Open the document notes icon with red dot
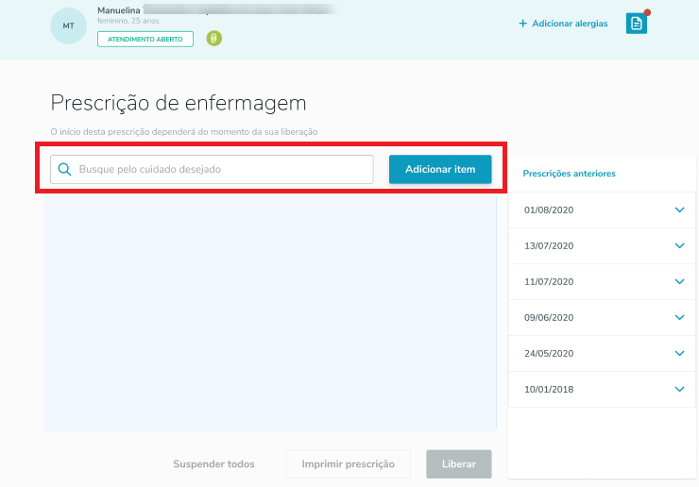This screenshot has height=487, width=699. [636, 24]
